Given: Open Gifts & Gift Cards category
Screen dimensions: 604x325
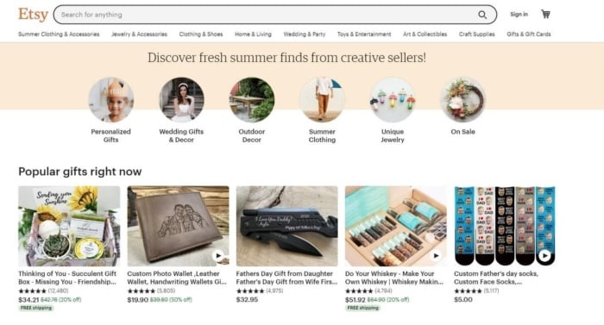Looking at the screenshot, I should pyautogui.click(x=528, y=34).
